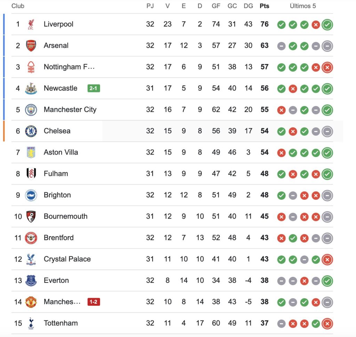Click the GF column header
The image size is (356, 337).
216,6
